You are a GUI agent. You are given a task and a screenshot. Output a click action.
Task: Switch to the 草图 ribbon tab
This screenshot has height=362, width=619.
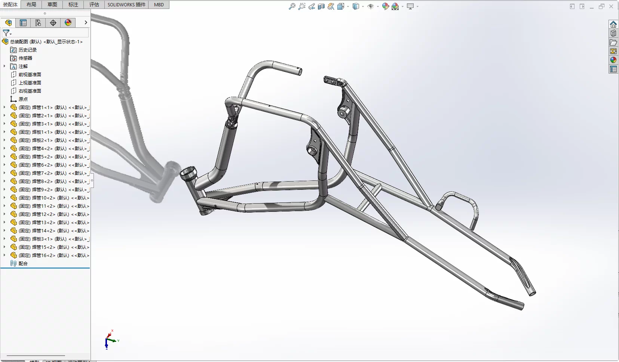click(x=52, y=4)
